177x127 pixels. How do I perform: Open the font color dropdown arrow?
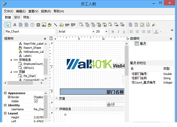tap(161, 32)
